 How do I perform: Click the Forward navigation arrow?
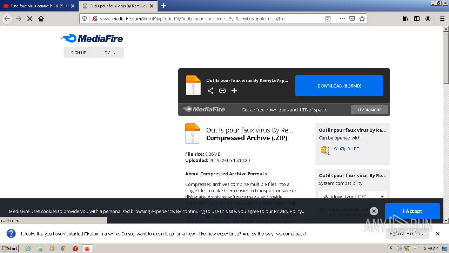[19, 19]
